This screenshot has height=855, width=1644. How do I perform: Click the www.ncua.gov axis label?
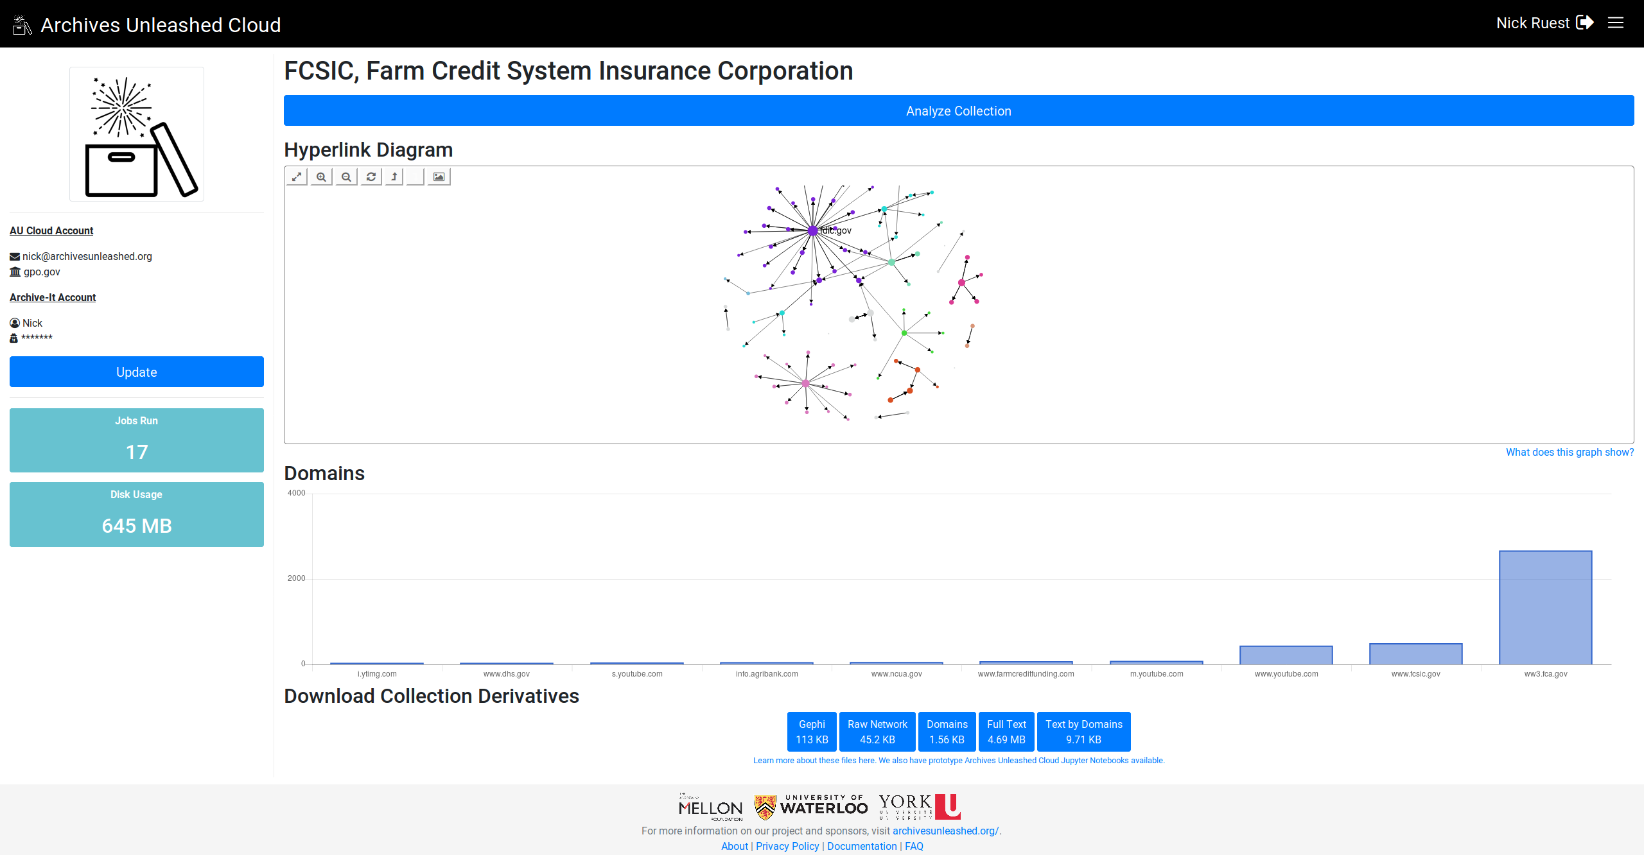(896, 674)
